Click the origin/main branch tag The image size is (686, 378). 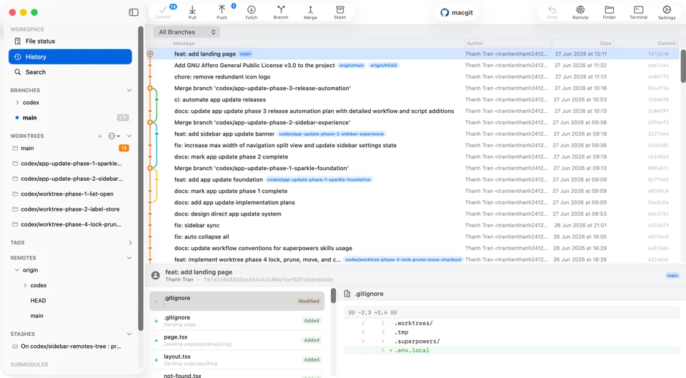[x=352, y=66]
